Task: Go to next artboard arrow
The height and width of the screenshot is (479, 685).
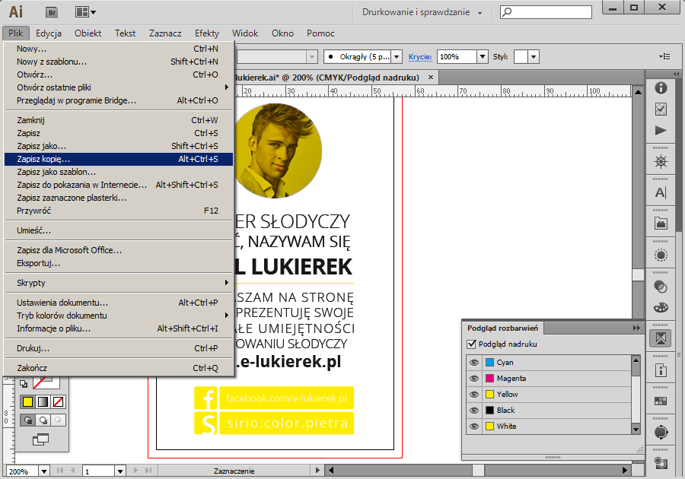Action: tap(135, 471)
